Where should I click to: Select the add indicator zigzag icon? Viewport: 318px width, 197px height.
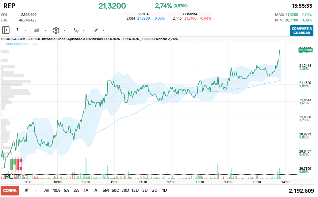point(76,30)
